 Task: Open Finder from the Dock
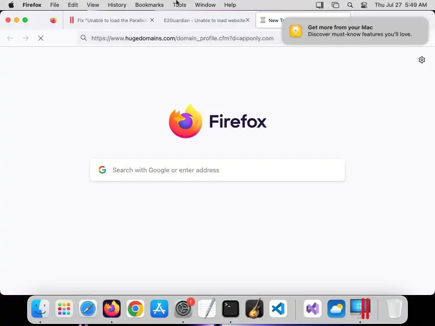[40, 309]
